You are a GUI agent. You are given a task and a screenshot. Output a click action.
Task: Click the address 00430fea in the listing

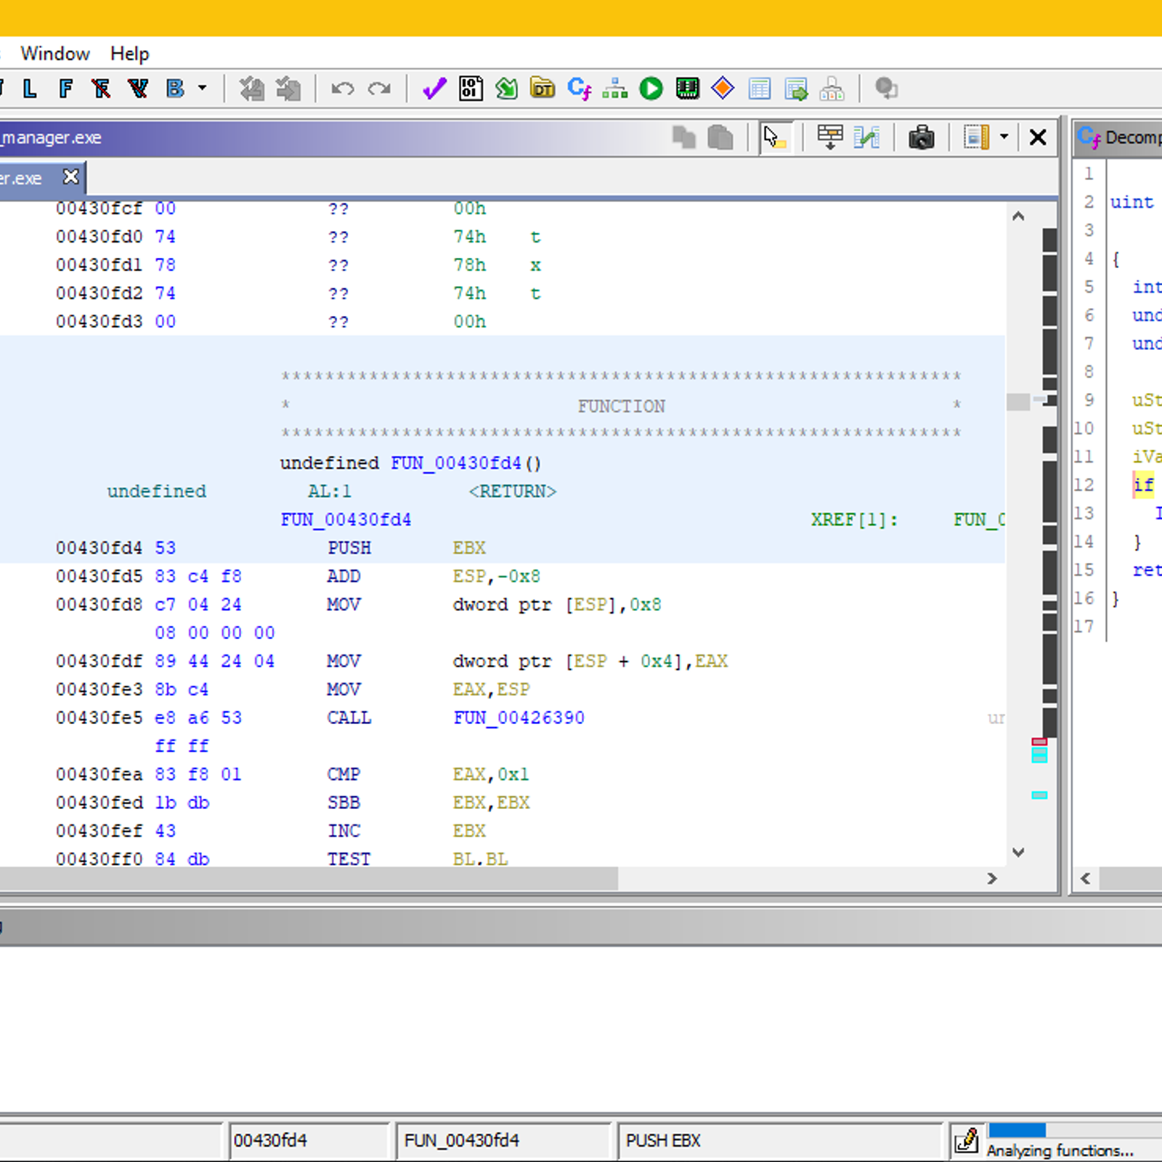click(x=99, y=774)
